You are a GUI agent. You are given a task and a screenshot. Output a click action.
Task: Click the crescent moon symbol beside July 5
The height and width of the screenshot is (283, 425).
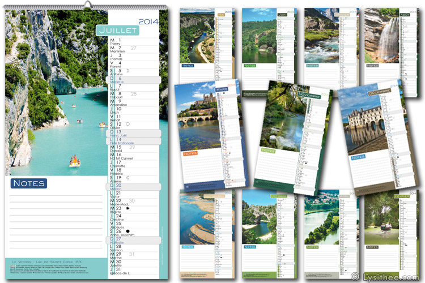pos(127,70)
